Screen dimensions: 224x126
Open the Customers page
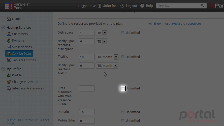click(x=20, y=34)
